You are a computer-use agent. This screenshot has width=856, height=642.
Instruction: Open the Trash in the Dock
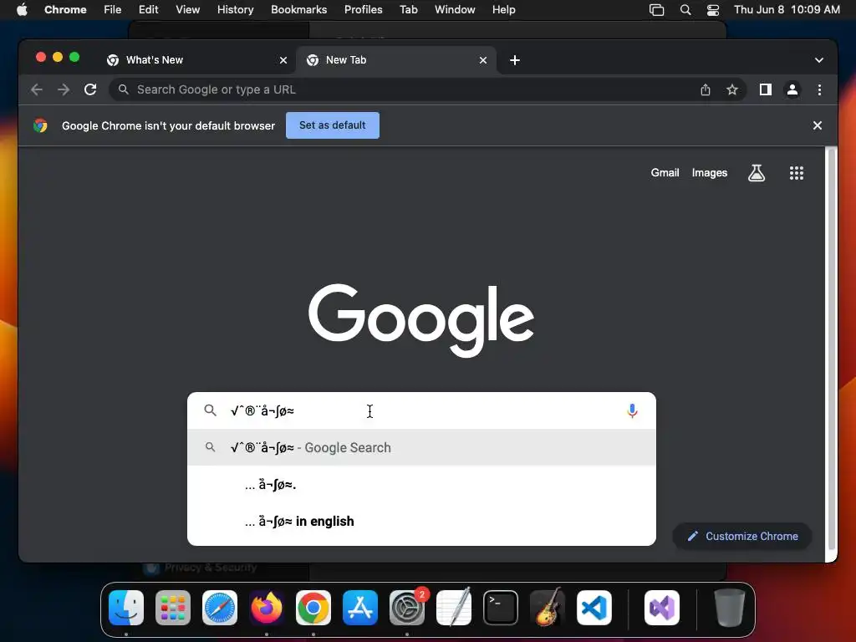click(x=729, y=608)
